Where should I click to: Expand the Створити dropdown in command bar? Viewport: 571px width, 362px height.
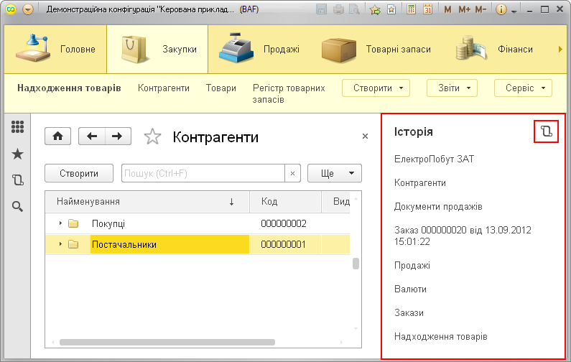(x=376, y=88)
